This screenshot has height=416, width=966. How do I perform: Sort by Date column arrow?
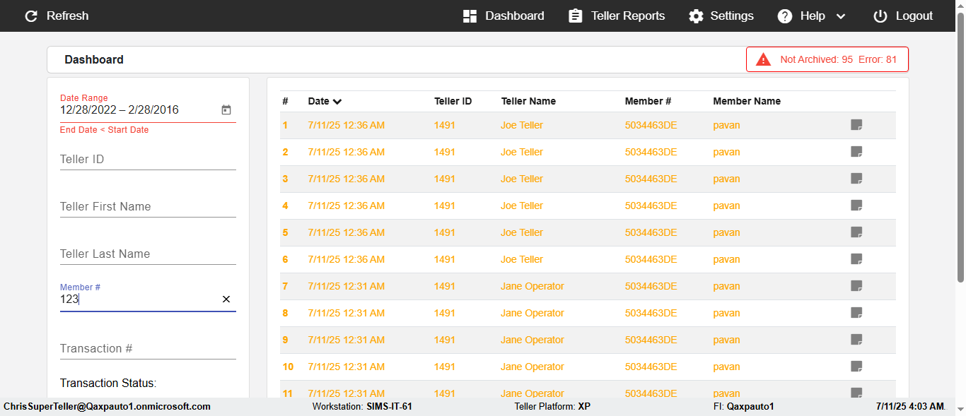coord(337,102)
